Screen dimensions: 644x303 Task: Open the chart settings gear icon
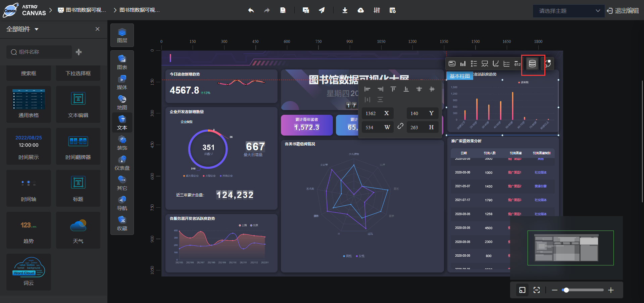393,10
